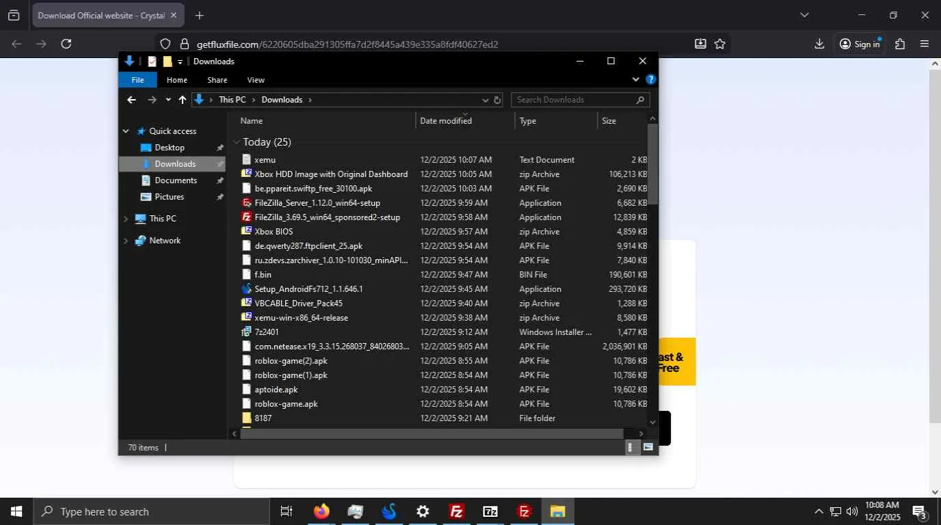Switch to large icons view in status bar
This screenshot has height=525, width=941.
[648, 447]
